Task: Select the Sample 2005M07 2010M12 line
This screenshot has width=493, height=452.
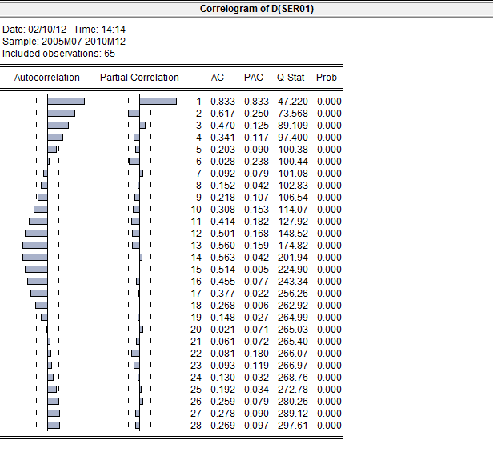Action: point(64,41)
